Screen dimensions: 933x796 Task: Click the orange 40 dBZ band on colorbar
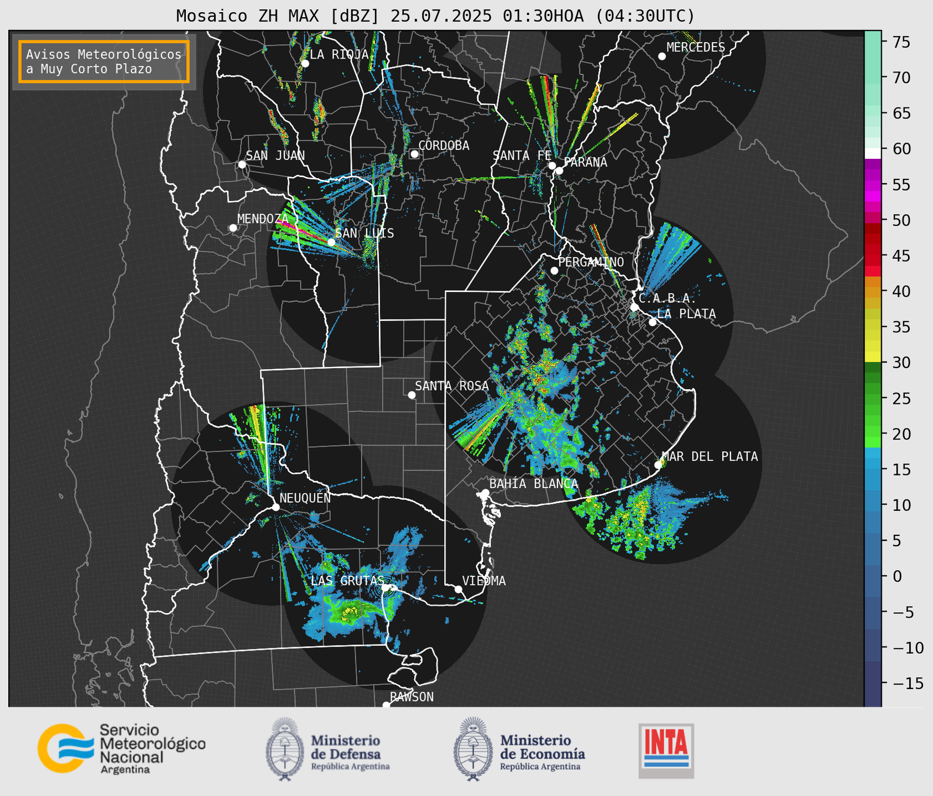[873, 292]
